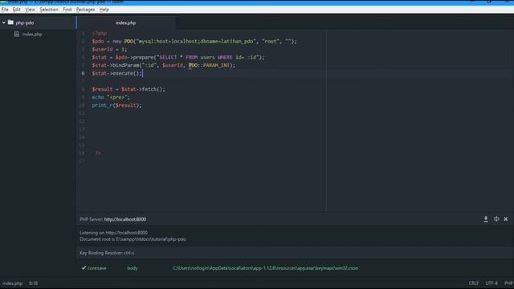Place cursor on the $userId = 1 line

coord(109,50)
